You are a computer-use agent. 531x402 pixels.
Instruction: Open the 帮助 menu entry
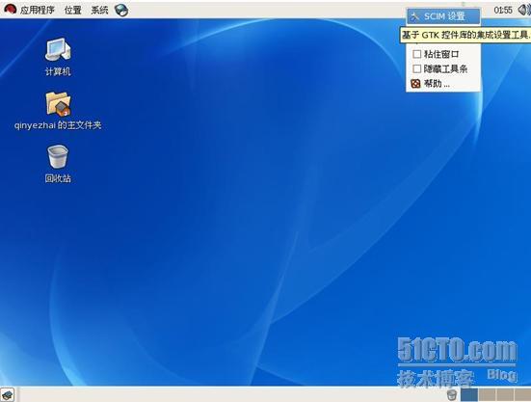tap(443, 84)
